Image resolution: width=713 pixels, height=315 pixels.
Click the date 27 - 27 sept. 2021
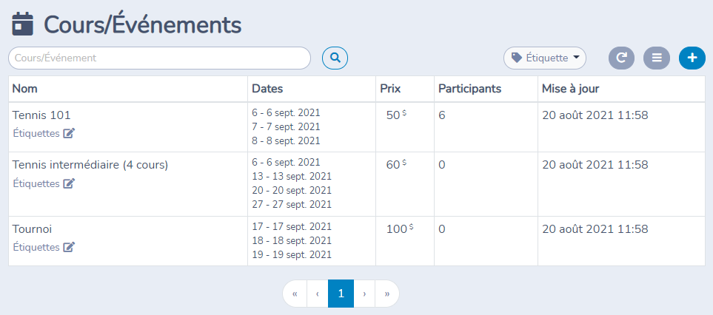coord(292,204)
